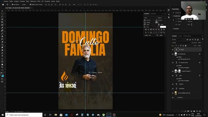
Task: Click the Sem Título-1 document tab
Action: click(x=18, y=8)
